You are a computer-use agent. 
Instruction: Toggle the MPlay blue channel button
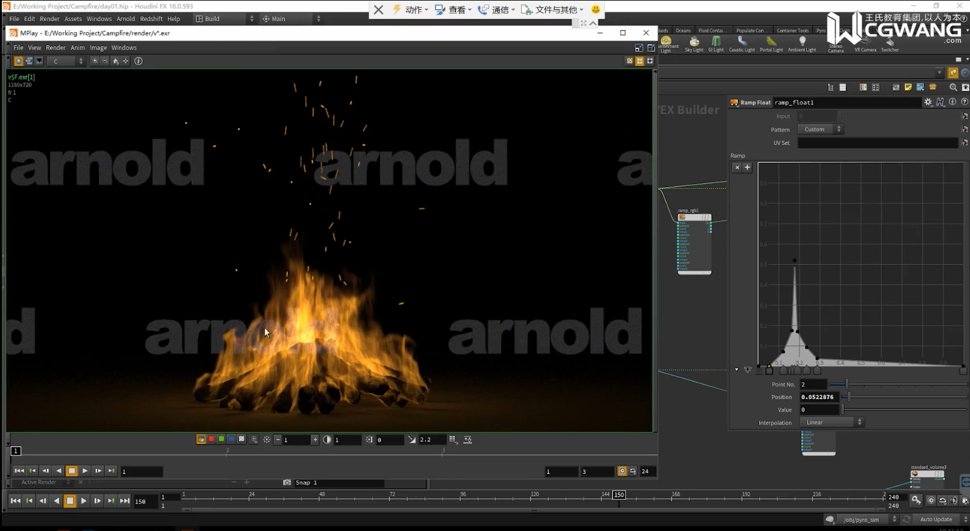231,439
